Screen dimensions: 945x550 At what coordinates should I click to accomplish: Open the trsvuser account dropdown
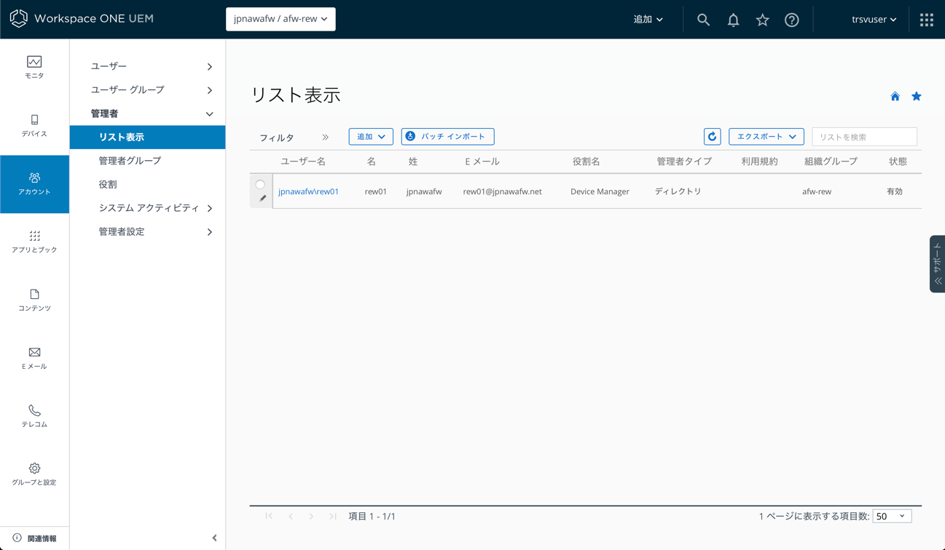(874, 20)
